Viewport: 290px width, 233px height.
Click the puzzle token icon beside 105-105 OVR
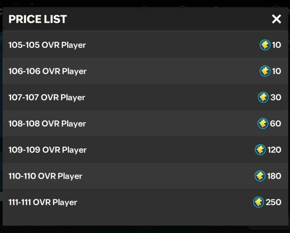(265, 45)
